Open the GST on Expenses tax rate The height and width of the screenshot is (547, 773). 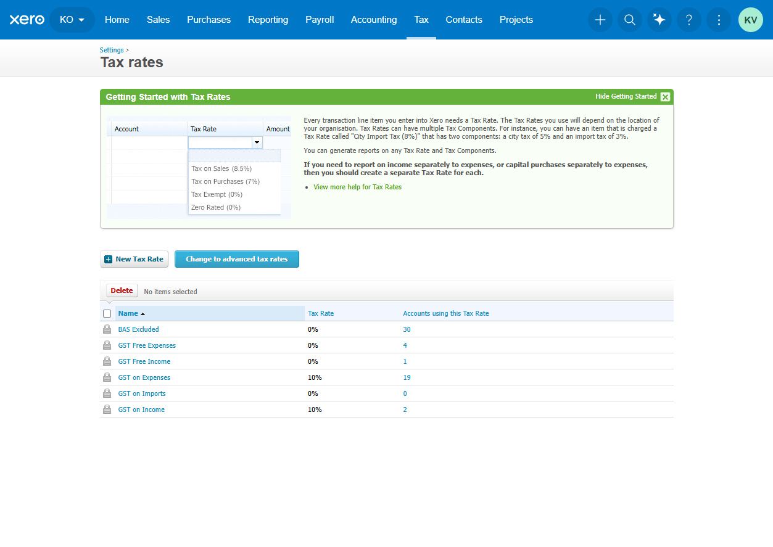coord(144,377)
